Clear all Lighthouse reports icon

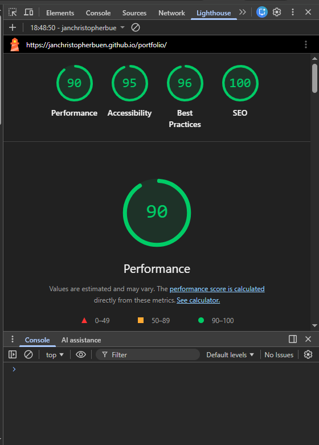(136, 27)
